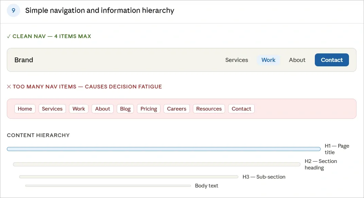Click the green checkmark next to CLEAN NAV

coord(9,36)
